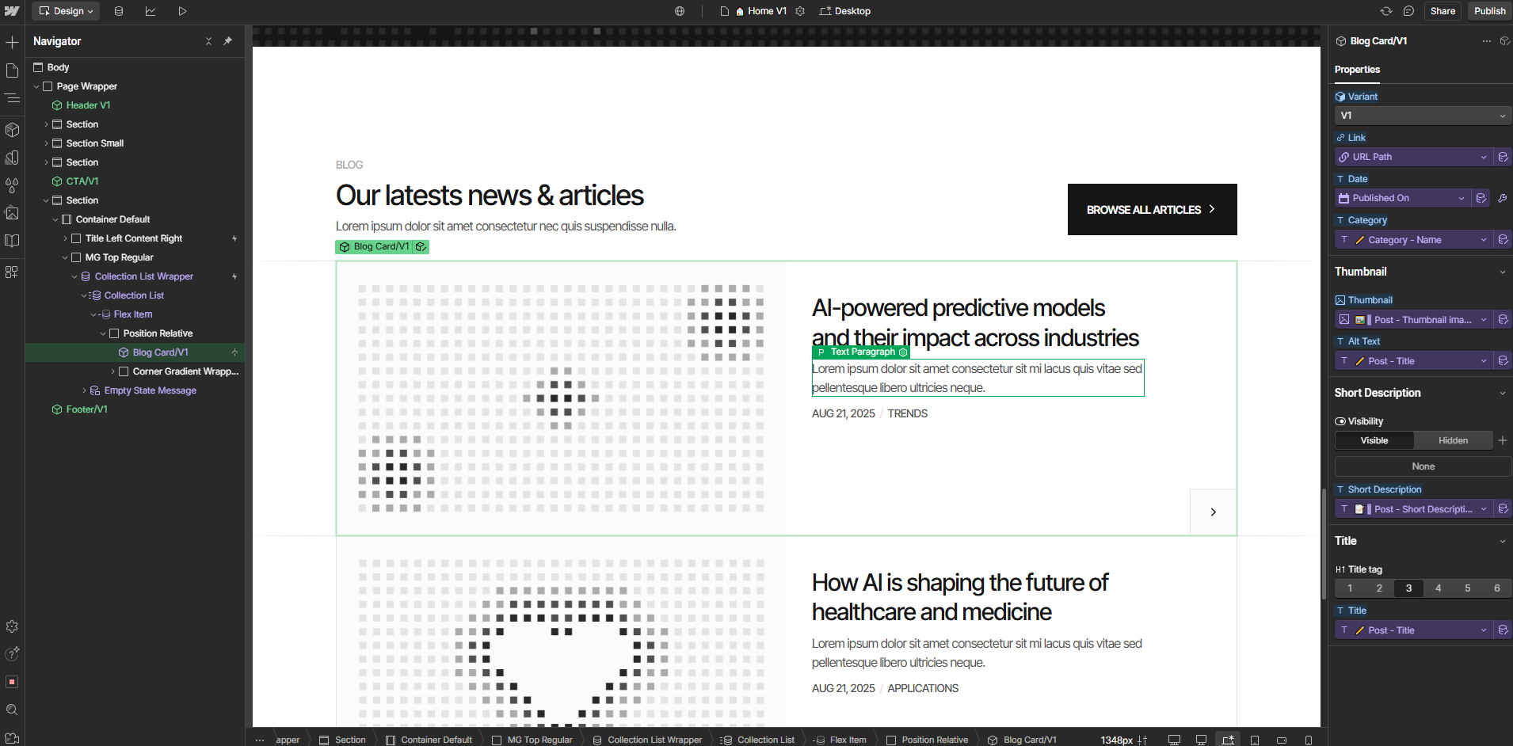The height and width of the screenshot is (746, 1513).
Task: Select heading tag level 4
Action: (x=1438, y=588)
